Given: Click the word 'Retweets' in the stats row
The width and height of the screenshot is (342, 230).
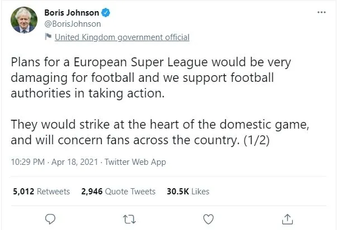Looking at the screenshot, I should pyautogui.click(x=54, y=191).
